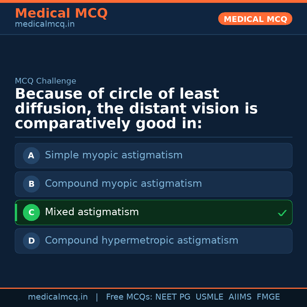Click the green C circle icon
Image resolution: width=307 pixels, height=307 pixels.
point(31,212)
